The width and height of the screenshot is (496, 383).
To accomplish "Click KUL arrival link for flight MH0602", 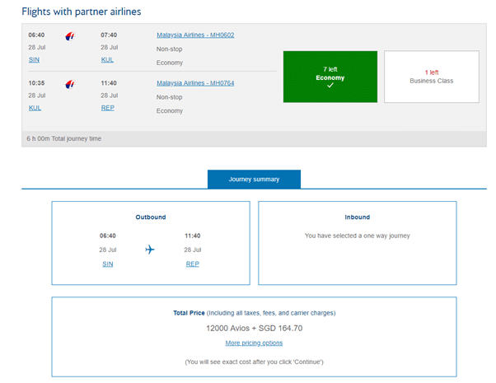I will 107,60.
